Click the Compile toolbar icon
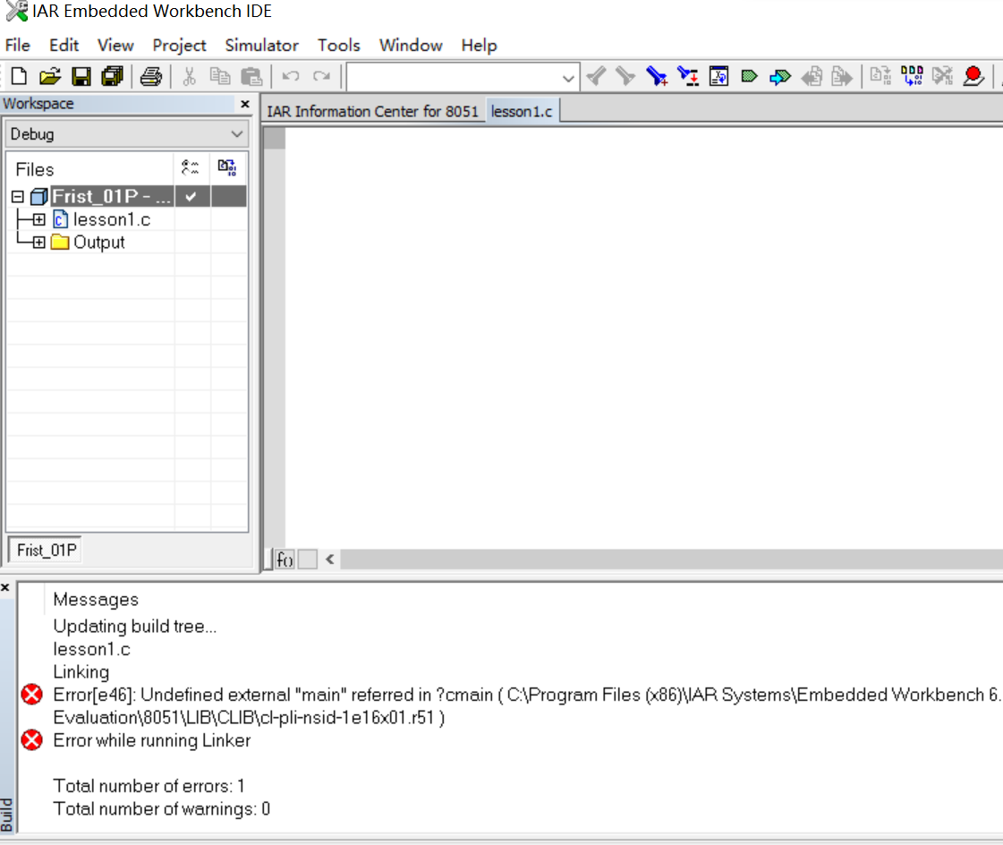This screenshot has height=845, width=1003. (880, 77)
